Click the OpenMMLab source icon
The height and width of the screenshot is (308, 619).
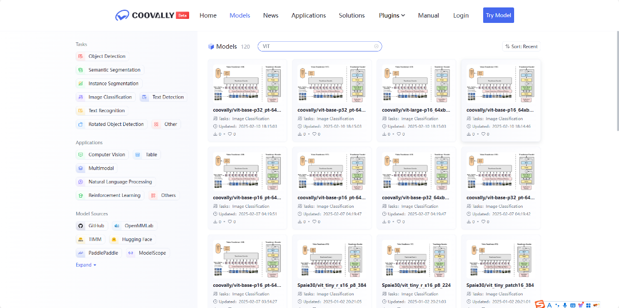pyautogui.click(x=117, y=226)
